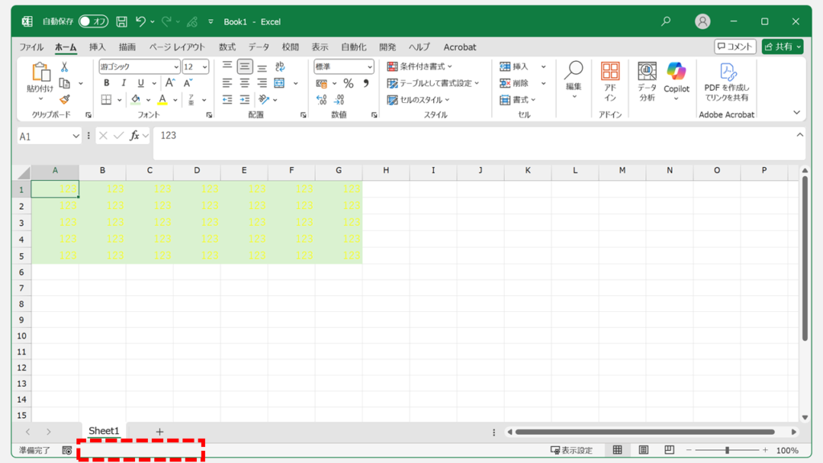Screen dimensions: 823x463
Task: Open Copilot from the ribbon
Action: click(x=676, y=81)
